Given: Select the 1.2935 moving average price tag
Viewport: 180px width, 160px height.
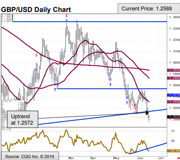Looking at the screenshot, I should point(174,70).
